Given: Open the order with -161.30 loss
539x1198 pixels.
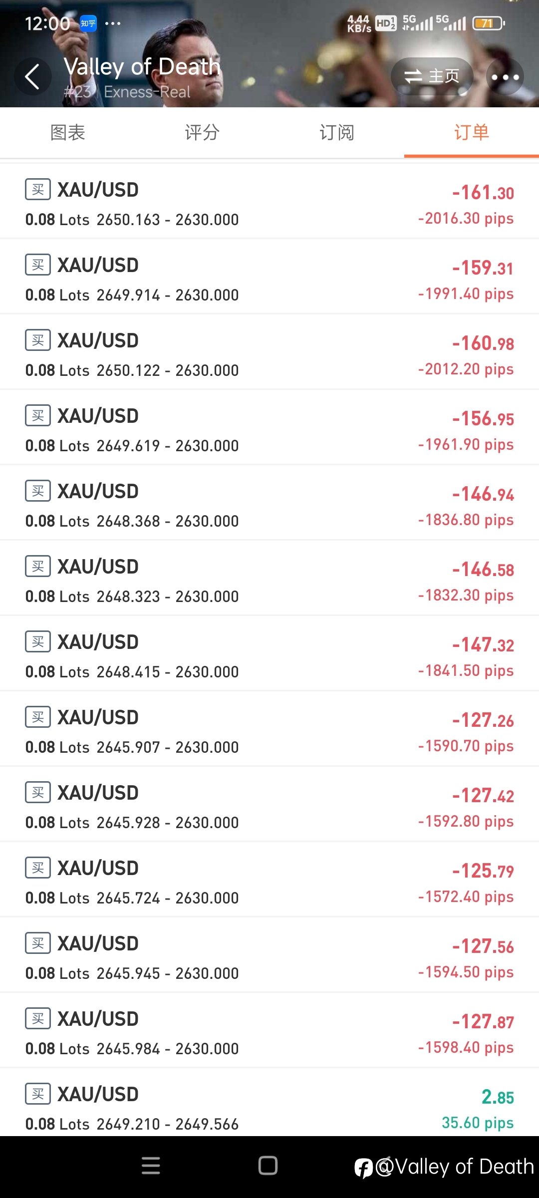Looking at the screenshot, I should [x=269, y=201].
